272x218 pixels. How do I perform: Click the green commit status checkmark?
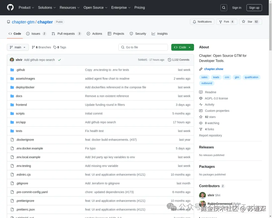tap(59, 60)
